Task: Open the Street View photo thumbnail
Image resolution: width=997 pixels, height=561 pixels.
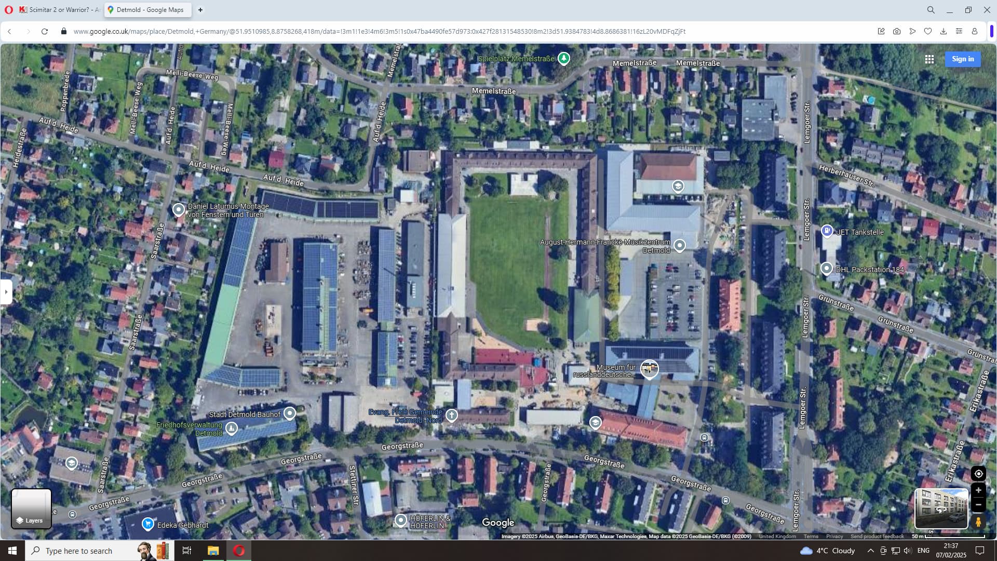Action: point(941,508)
